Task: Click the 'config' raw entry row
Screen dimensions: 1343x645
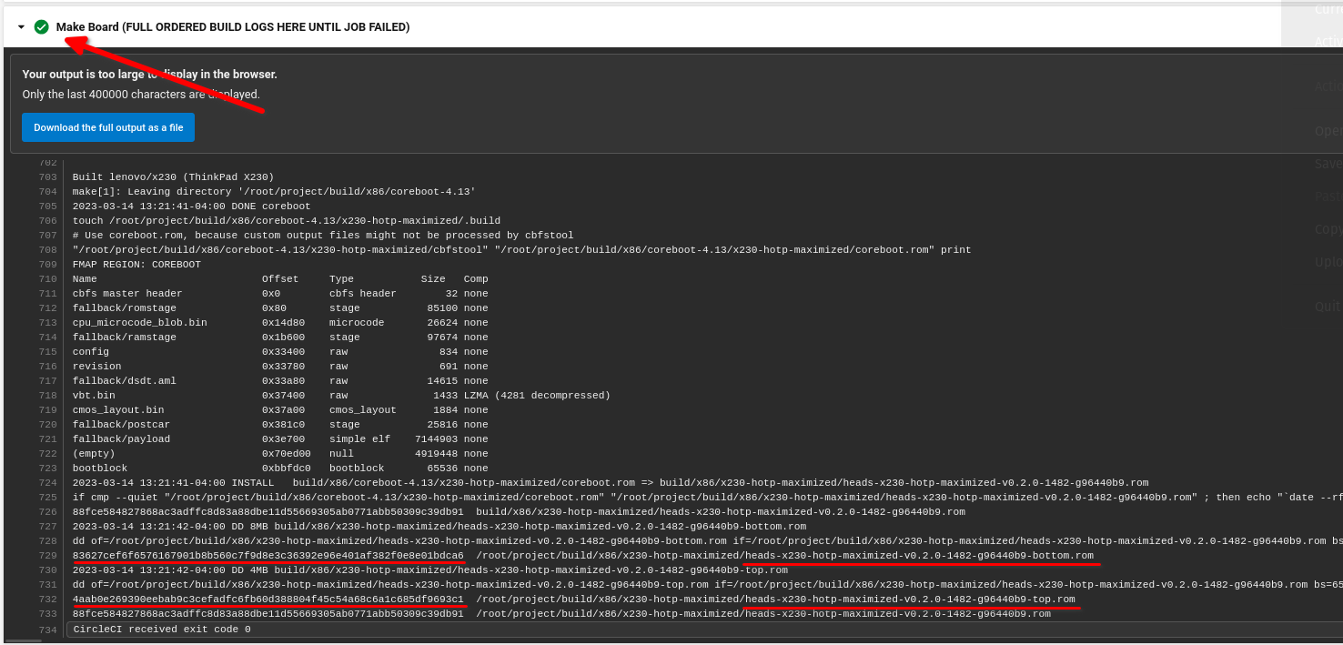Action: [280, 352]
